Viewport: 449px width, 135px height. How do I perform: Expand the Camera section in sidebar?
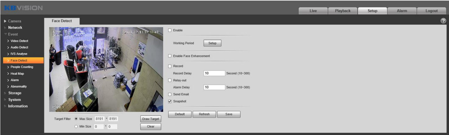click(x=15, y=21)
